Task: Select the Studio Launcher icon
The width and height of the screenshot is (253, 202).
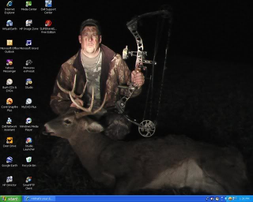Action: [29, 144]
